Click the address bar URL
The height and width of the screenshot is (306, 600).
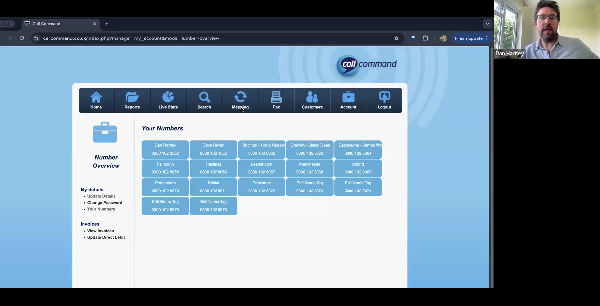click(131, 38)
